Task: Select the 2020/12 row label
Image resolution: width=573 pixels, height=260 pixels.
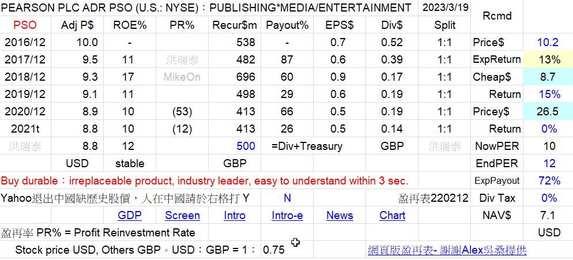Action: pyautogui.click(x=25, y=111)
